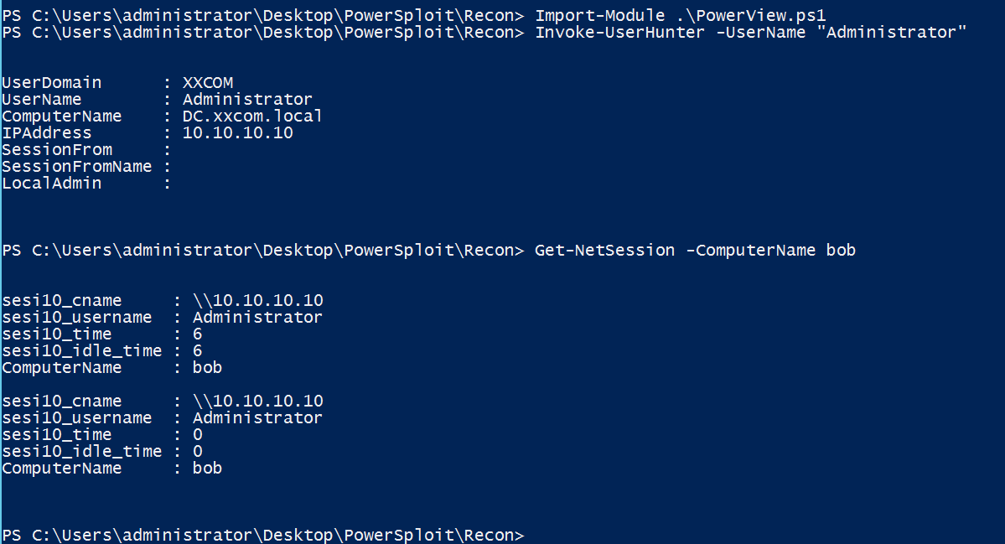Click the sesi10_time value 6
This screenshot has height=544, width=1005.
tap(198, 334)
